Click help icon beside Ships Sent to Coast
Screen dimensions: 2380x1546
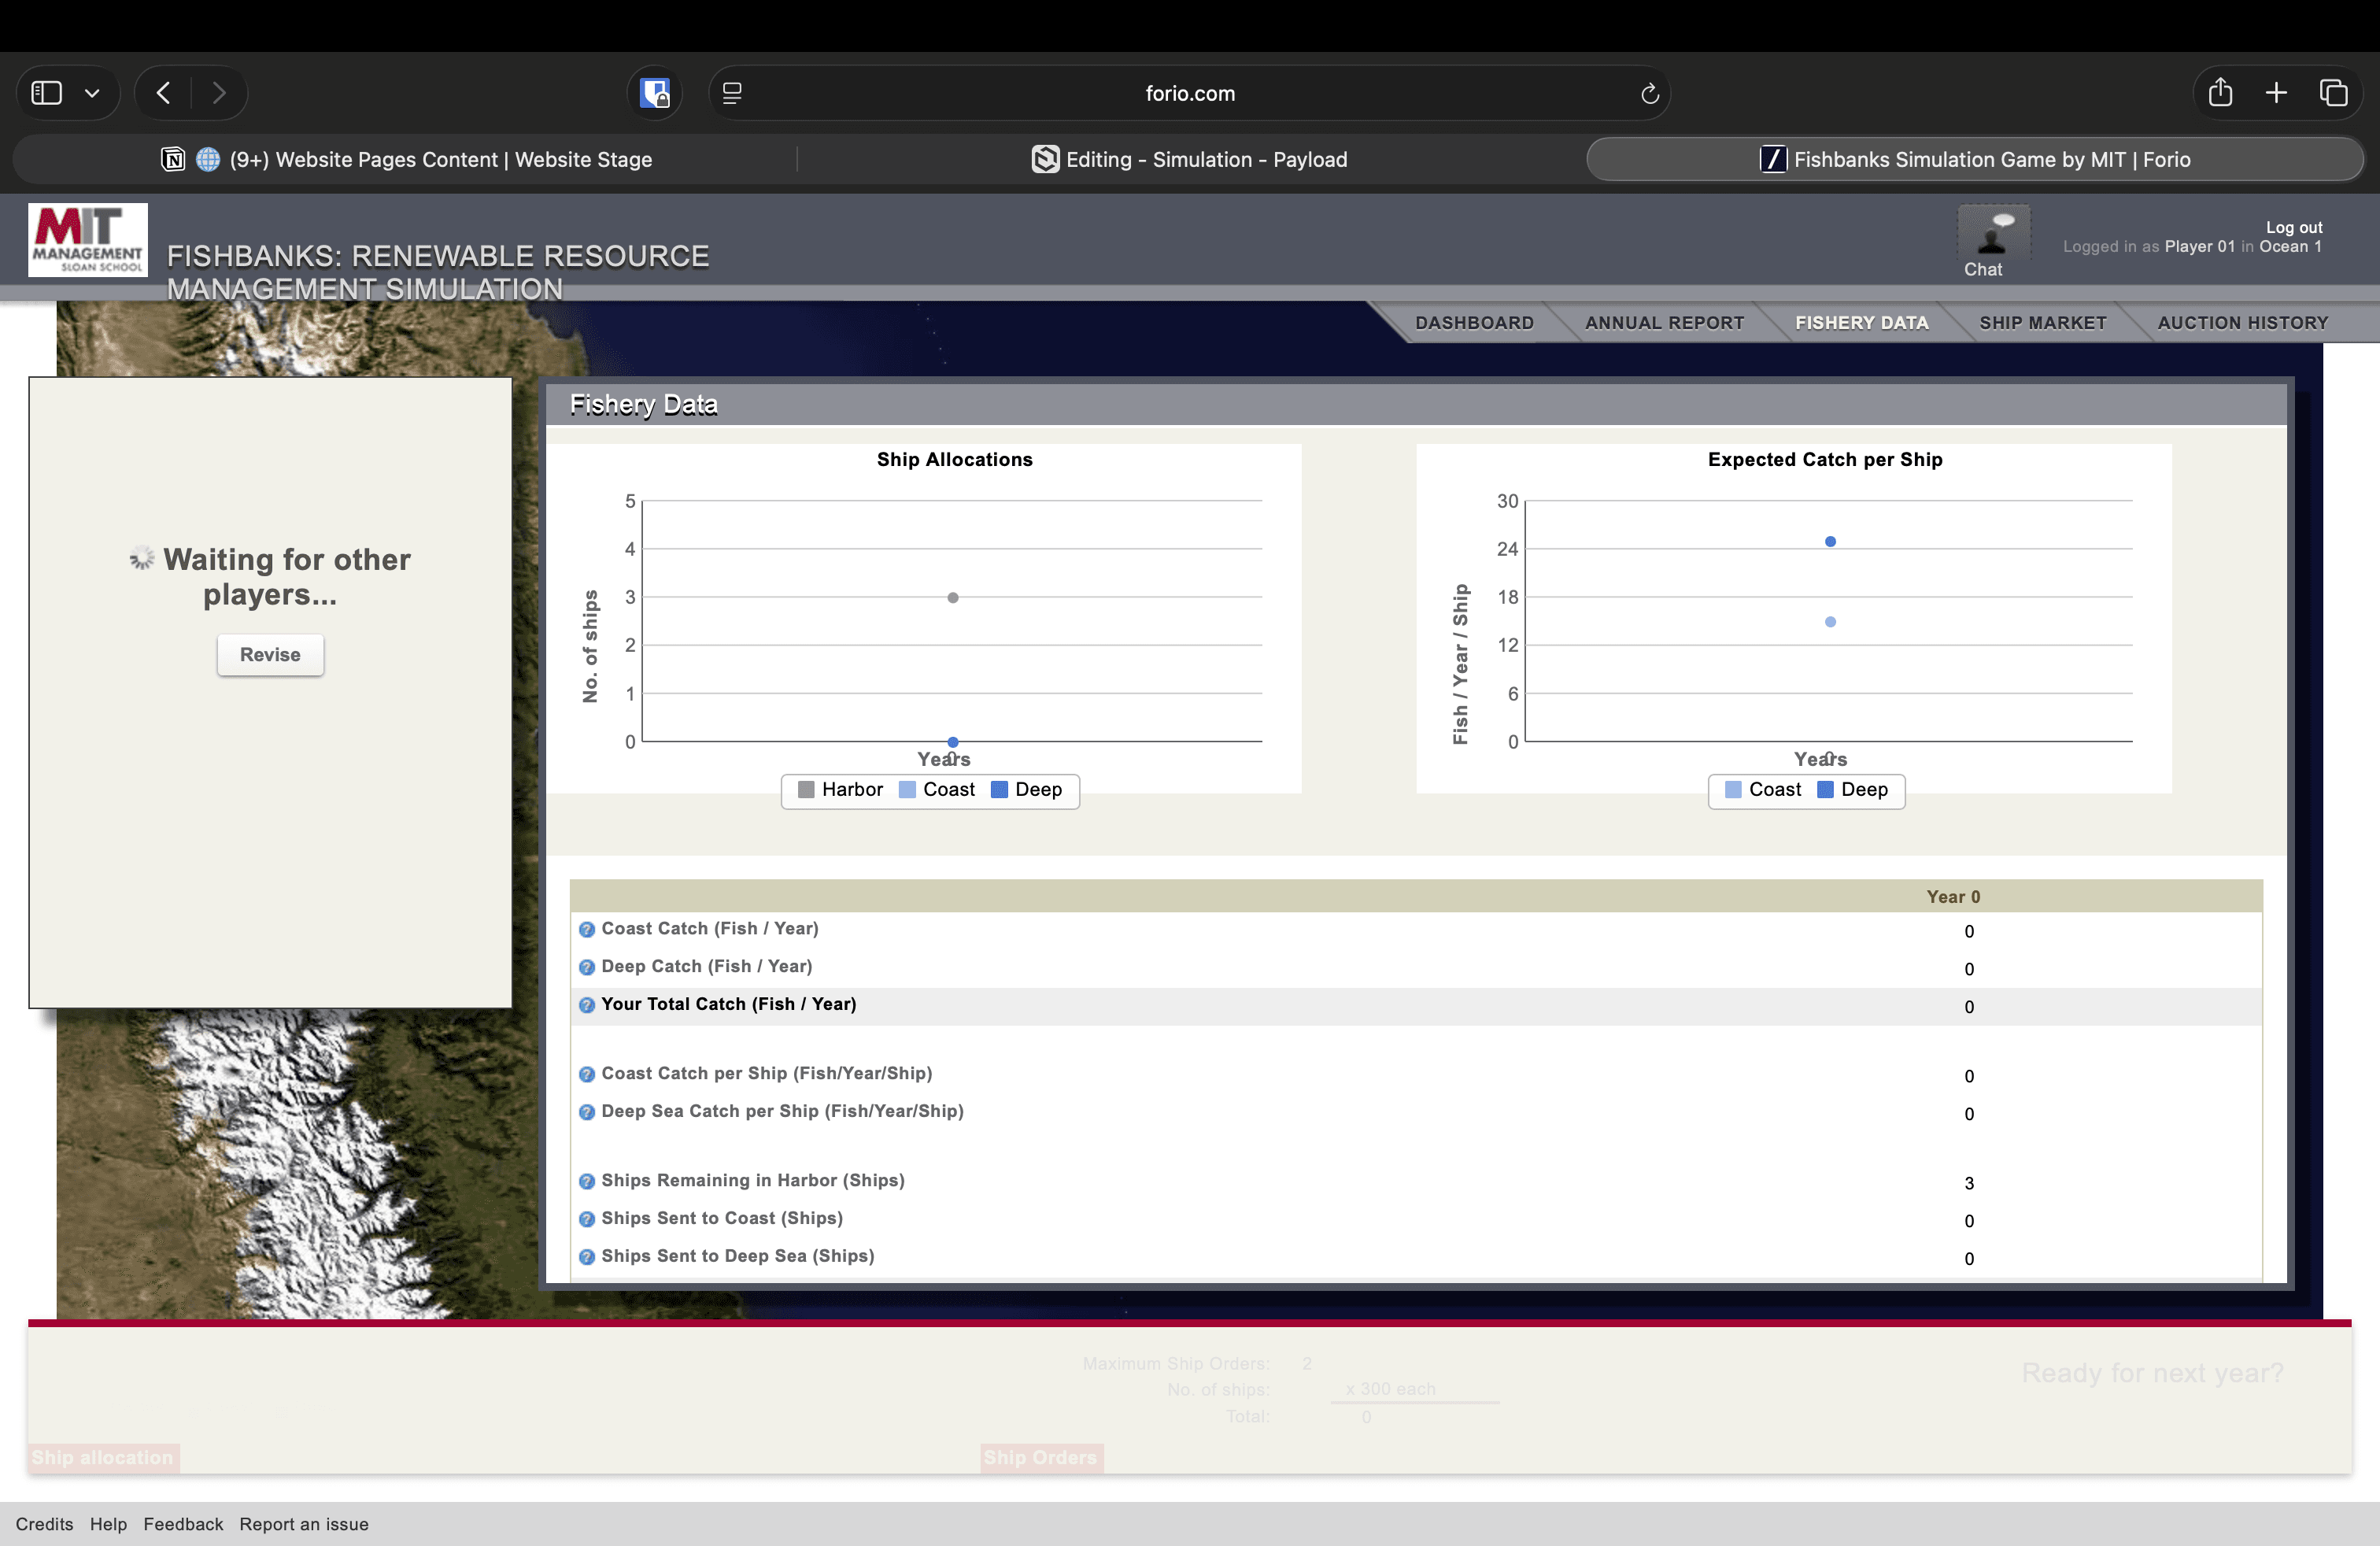587,1219
